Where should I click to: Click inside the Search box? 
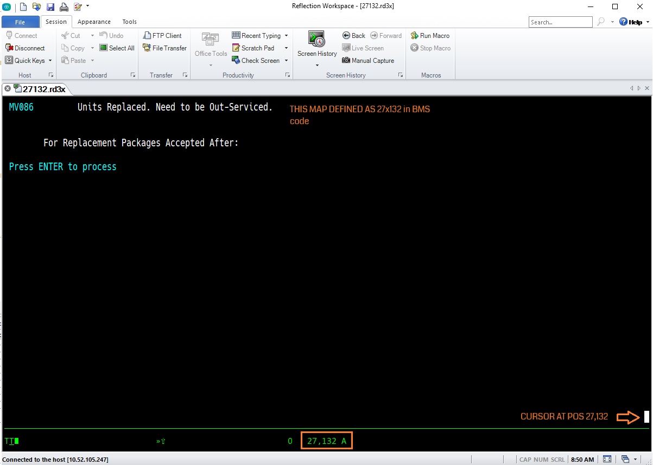coord(560,22)
